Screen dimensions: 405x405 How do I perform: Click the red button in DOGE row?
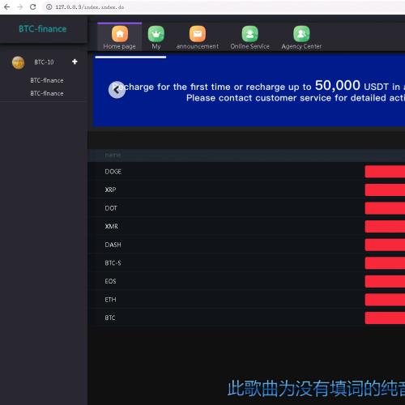[385, 172]
